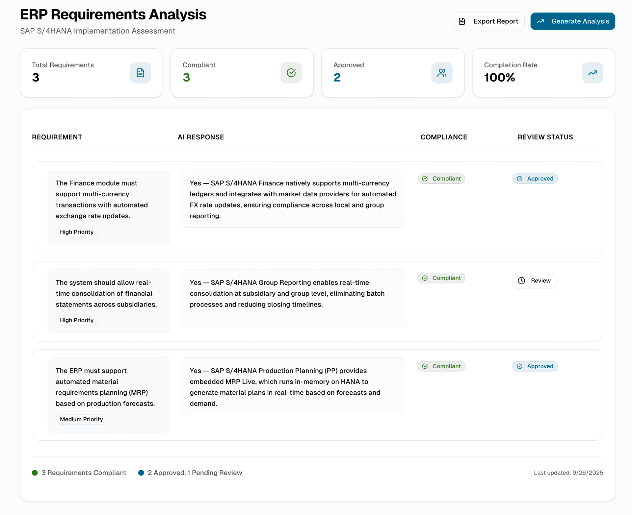Click the Completion Rate 100% value
This screenshot has width=632, height=515.
pyautogui.click(x=499, y=78)
